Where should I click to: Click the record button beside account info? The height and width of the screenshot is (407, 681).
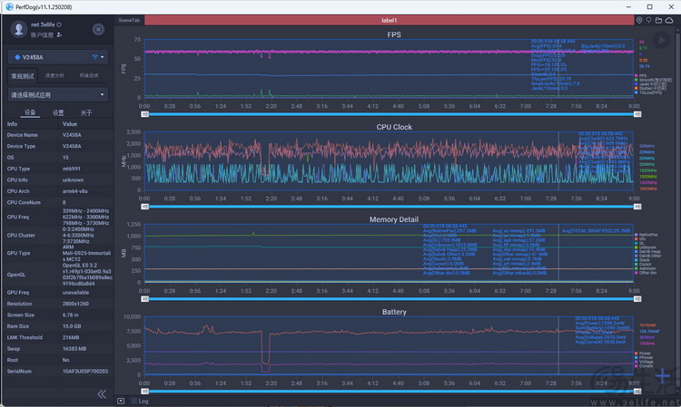(99, 28)
